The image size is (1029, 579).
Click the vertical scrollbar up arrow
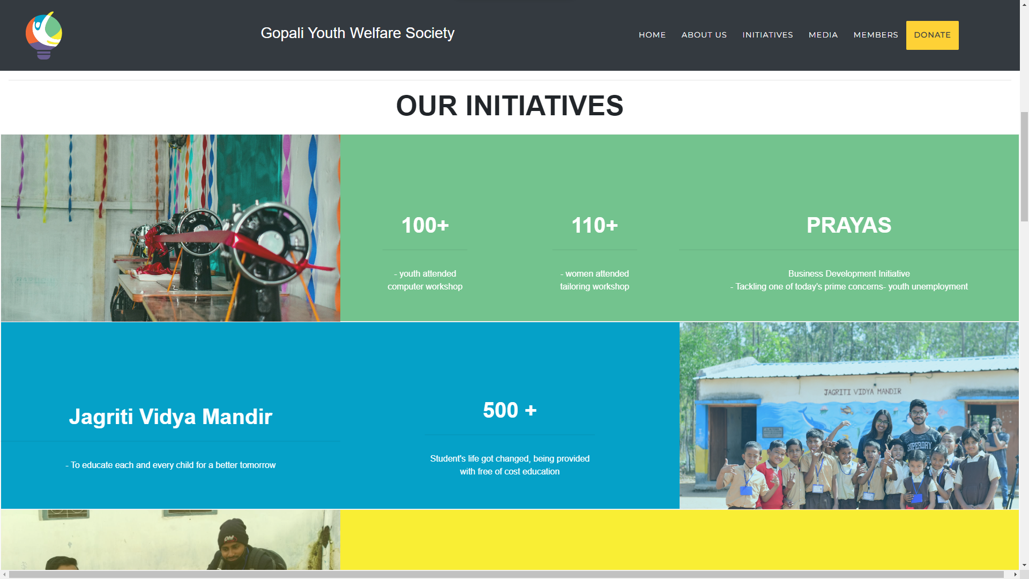click(x=1024, y=4)
